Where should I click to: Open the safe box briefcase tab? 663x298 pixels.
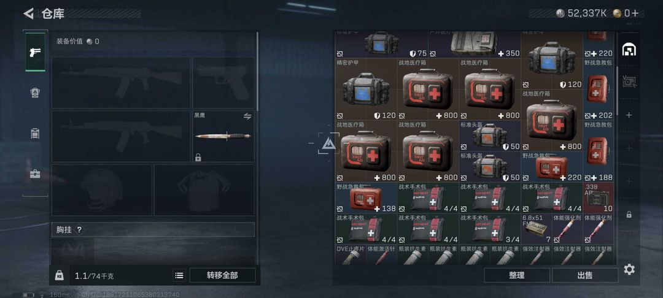point(35,174)
